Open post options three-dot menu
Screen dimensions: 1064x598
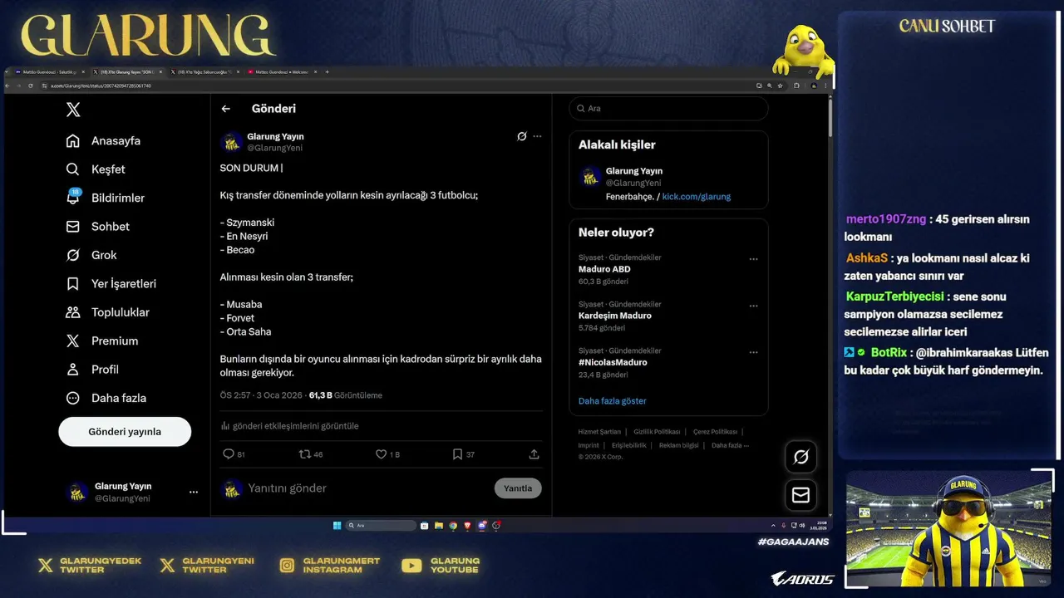(x=537, y=136)
